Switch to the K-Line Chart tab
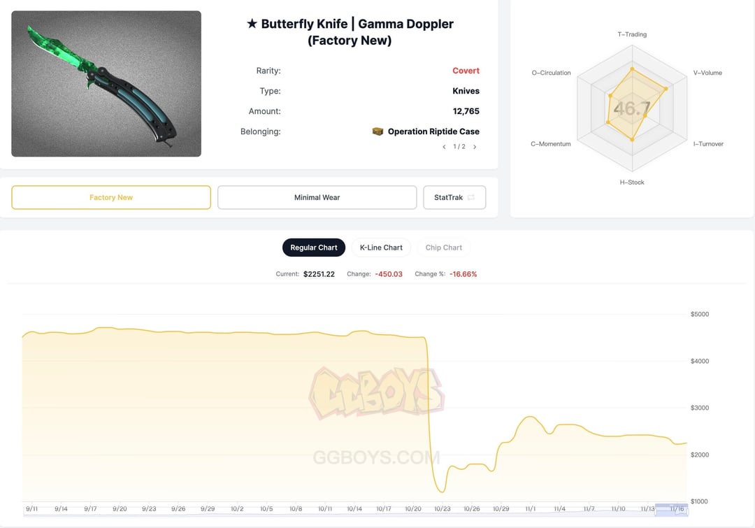The width and height of the screenshot is (755, 528). 381,248
